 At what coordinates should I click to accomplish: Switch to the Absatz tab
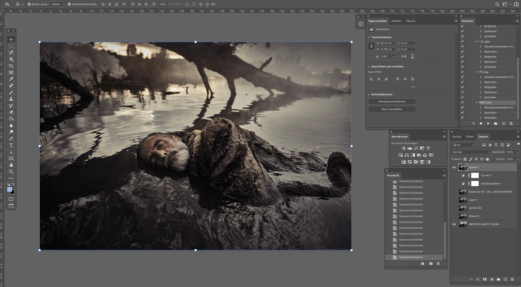click(411, 21)
